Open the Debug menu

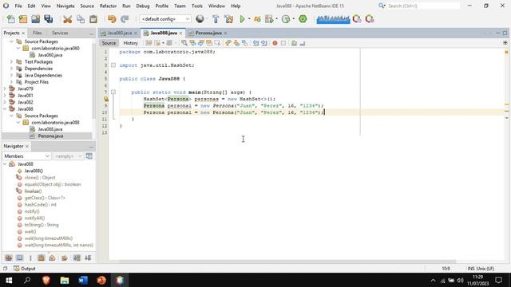tap(142, 6)
